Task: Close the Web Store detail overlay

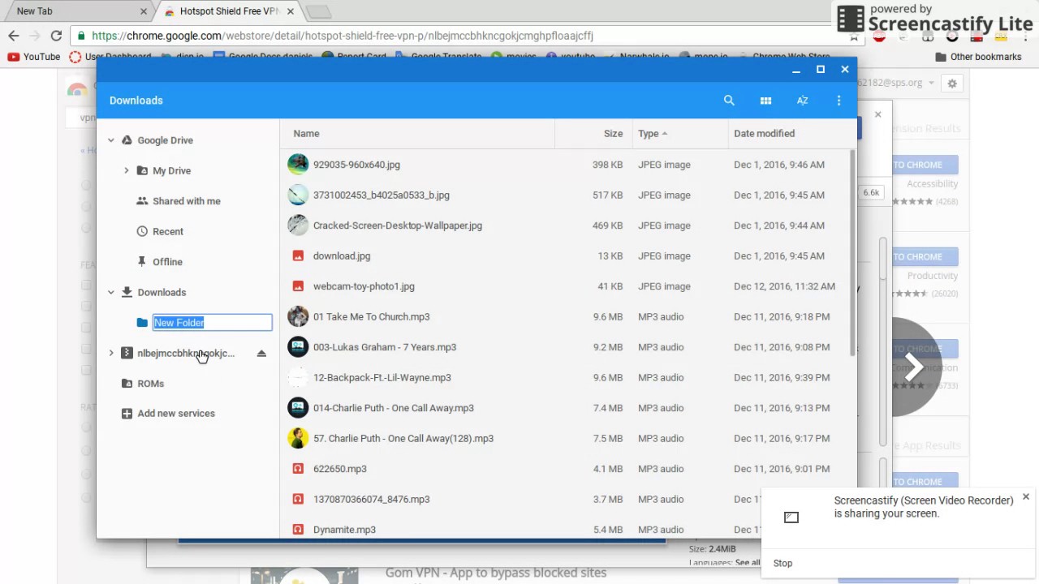Action: tap(877, 114)
